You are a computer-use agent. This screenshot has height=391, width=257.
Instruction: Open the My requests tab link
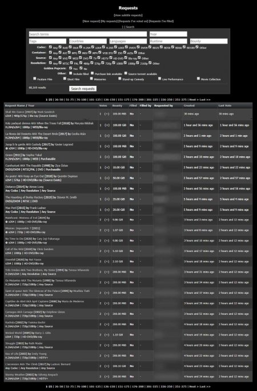[x=109, y=21]
